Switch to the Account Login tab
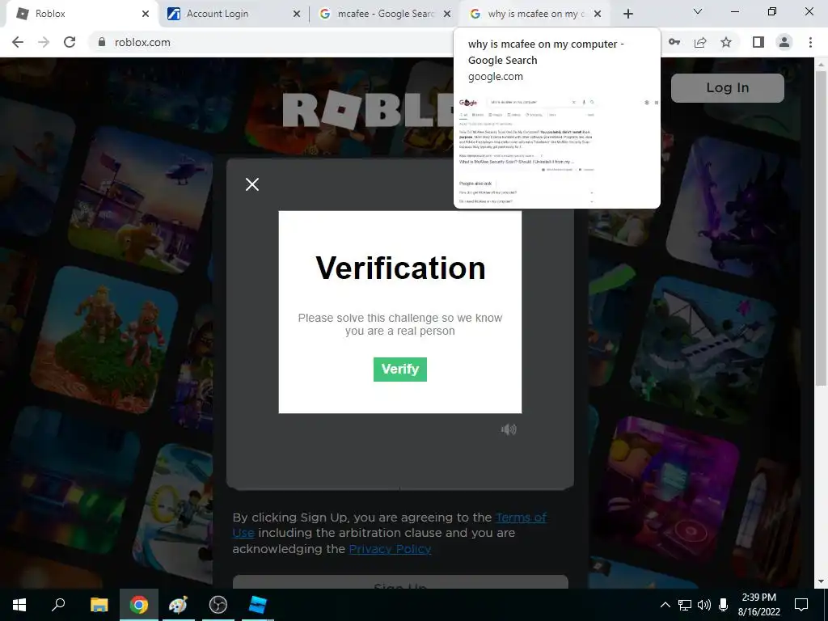 [233, 14]
